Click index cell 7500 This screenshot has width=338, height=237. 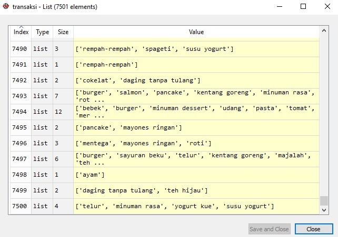click(21, 206)
